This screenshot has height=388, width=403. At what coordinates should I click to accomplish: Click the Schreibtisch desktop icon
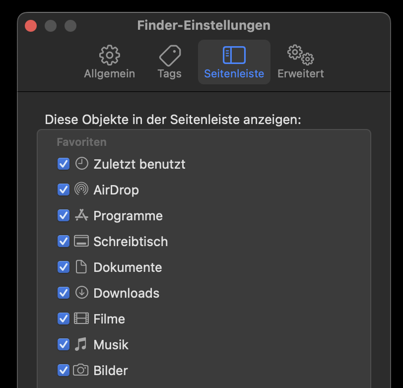tap(81, 241)
